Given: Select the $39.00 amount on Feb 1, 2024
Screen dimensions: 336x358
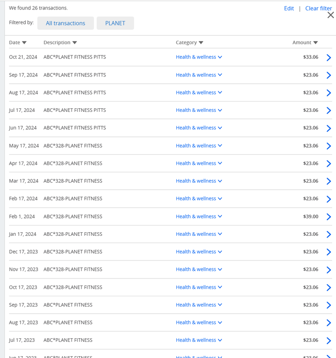Looking at the screenshot, I should (x=310, y=217).
